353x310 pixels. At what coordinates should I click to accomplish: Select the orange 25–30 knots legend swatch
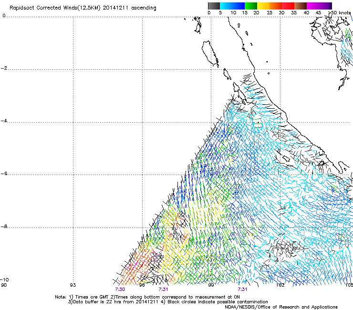tap(276, 6)
